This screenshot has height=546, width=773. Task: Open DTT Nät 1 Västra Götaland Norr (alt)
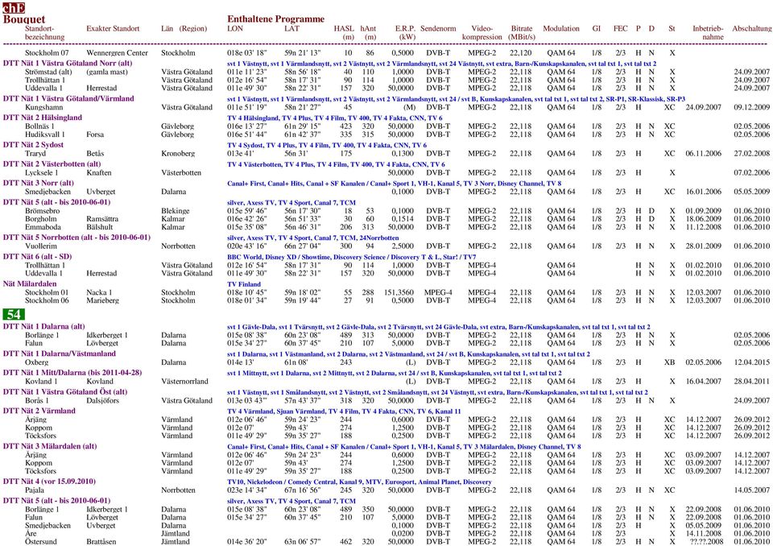[x=68, y=63]
